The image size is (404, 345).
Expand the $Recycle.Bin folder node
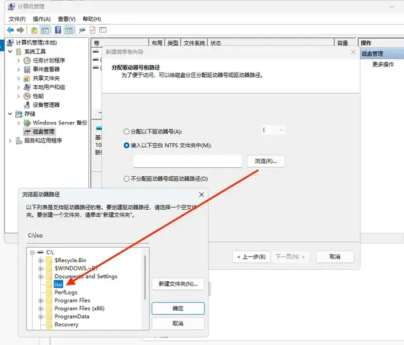coord(40,260)
